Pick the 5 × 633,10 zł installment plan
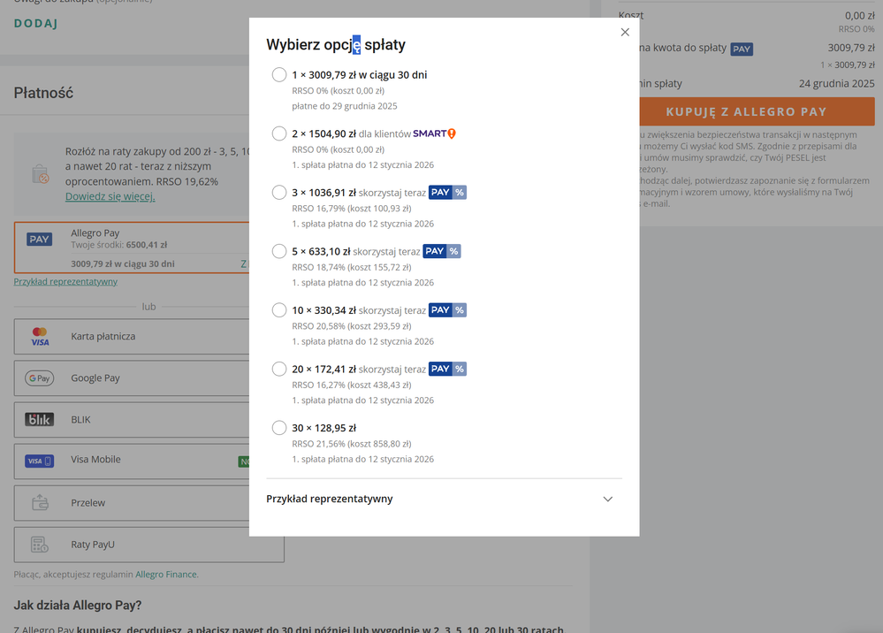This screenshot has width=883, height=633. (x=279, y=251)
